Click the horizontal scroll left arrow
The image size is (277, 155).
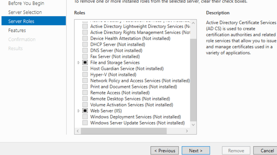coord(78,131)
